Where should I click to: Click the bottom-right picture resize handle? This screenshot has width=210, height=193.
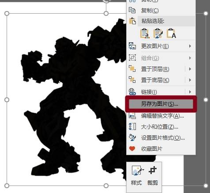206,186
